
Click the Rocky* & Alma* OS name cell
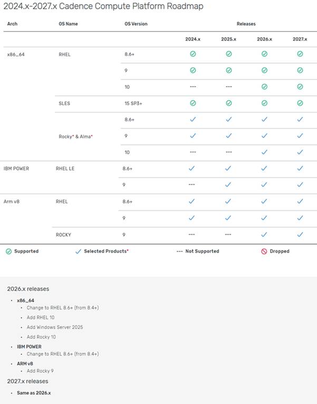75,136
